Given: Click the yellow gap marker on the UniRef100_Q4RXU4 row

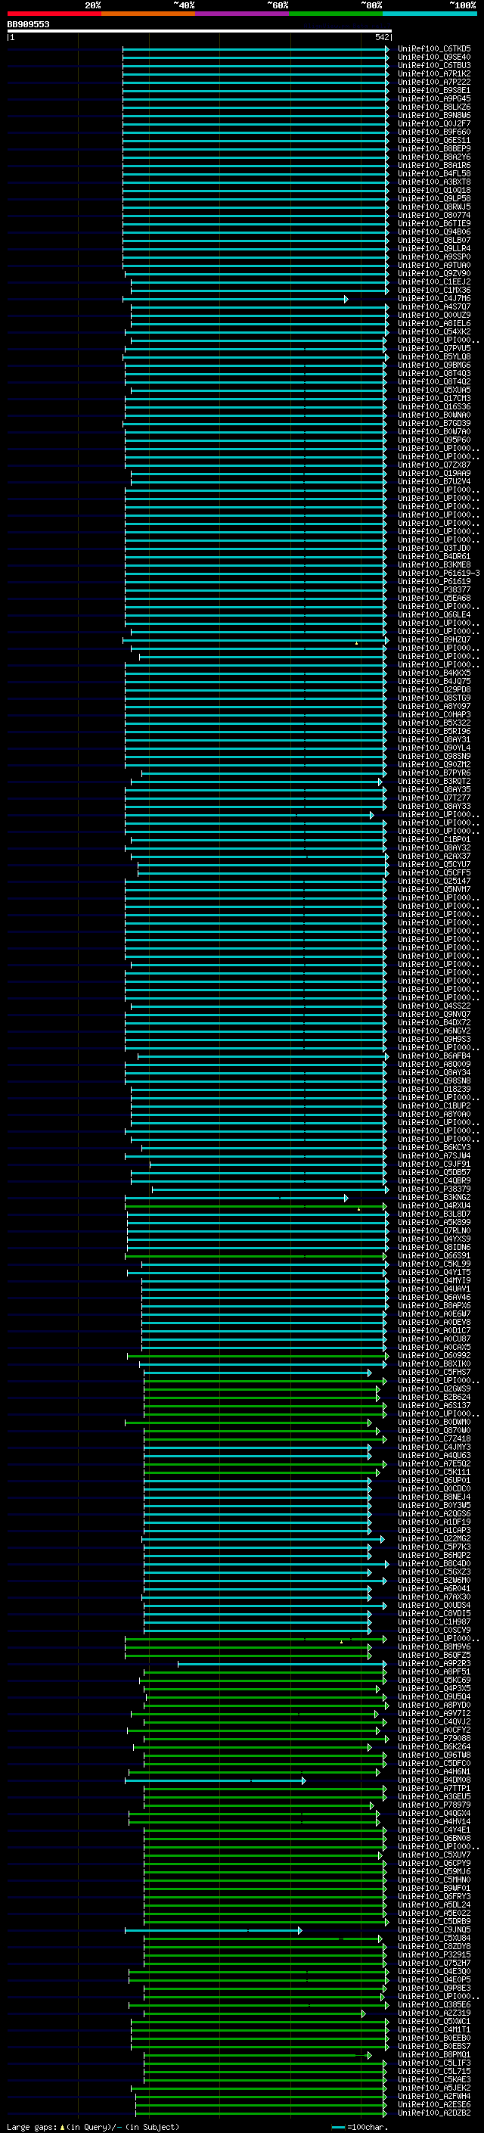Looking at the screenshot, I should [358, 1209].
